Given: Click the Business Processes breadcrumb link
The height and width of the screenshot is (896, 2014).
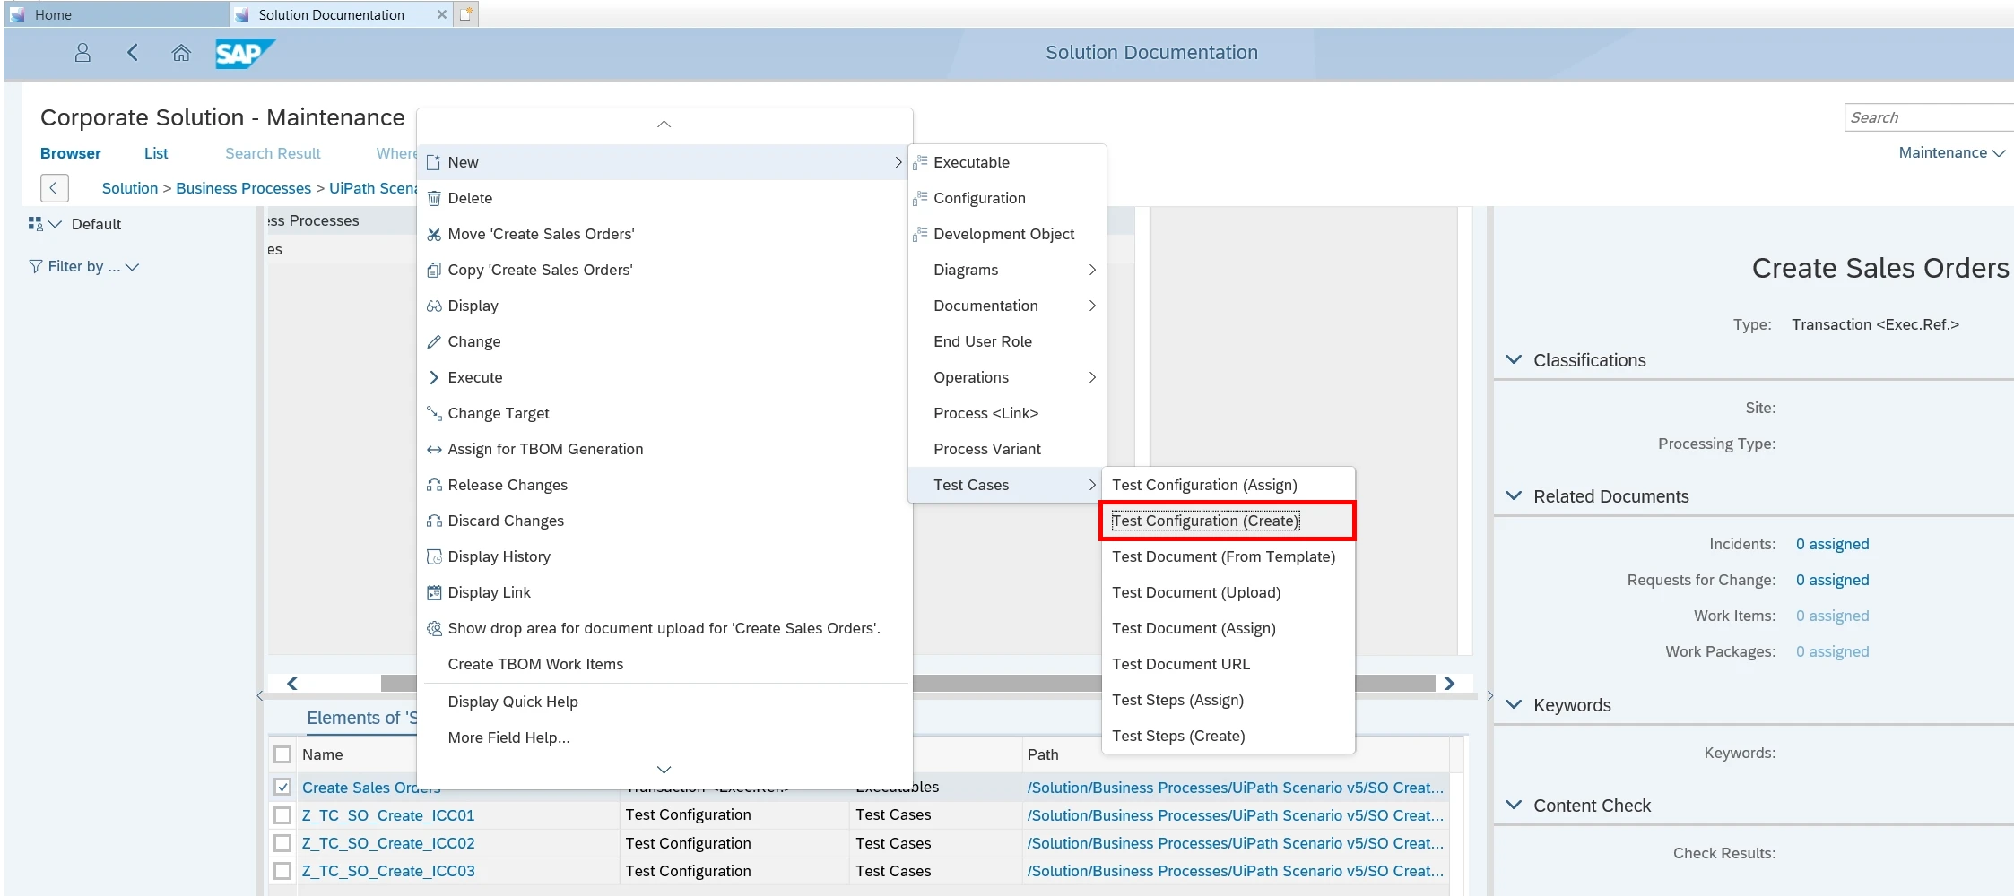Looking at the screenshot, I should click(x=243, y=188).
